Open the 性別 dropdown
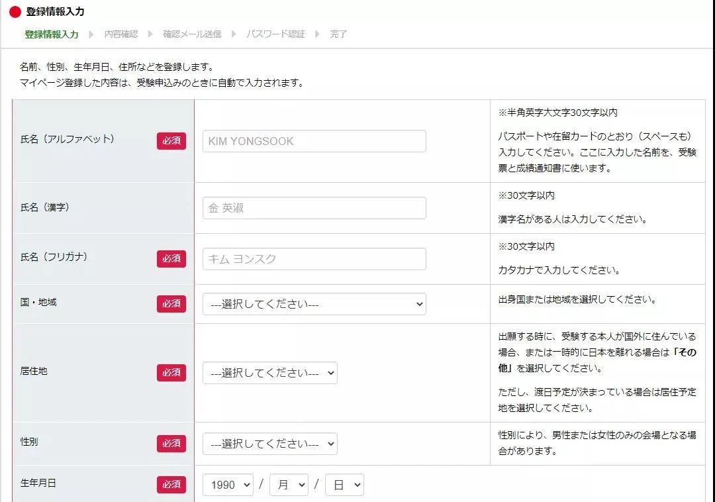 click(270, 444)
